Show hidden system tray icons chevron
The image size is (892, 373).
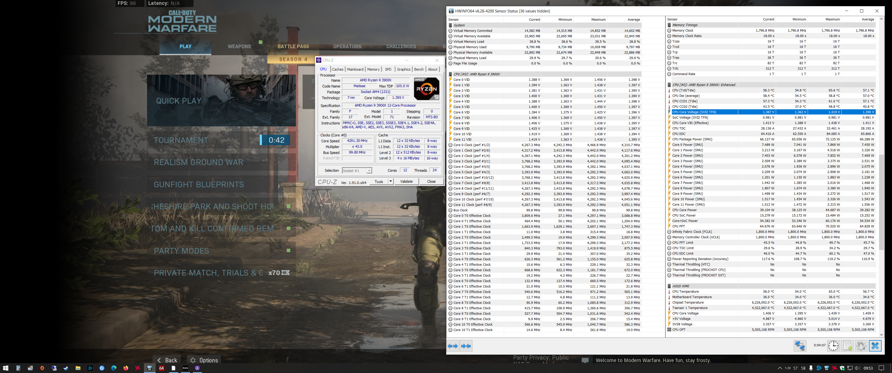780,368
